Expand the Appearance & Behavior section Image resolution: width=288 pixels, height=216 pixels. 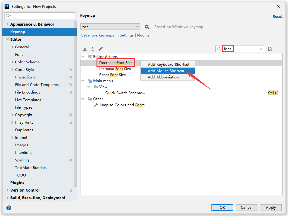pos(8,24)
